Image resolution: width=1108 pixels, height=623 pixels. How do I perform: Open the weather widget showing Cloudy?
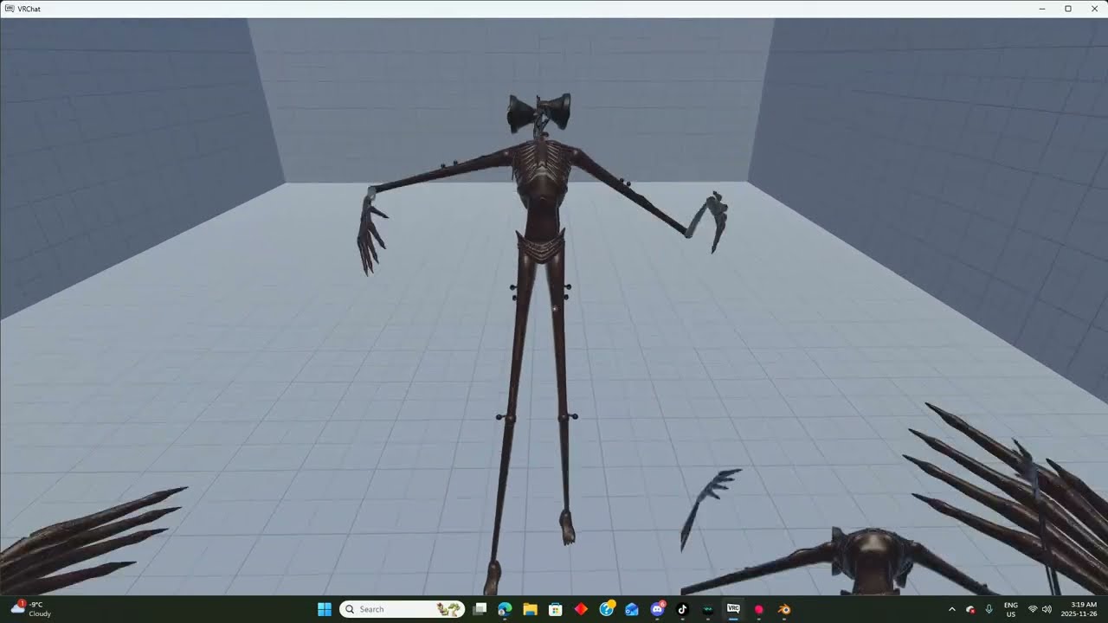[31, 609]
